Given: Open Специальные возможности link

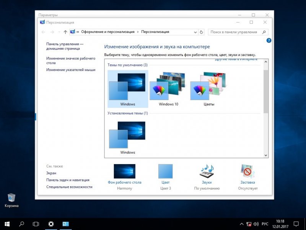Looking at the screenshot, I should click(x=69, y=187).
